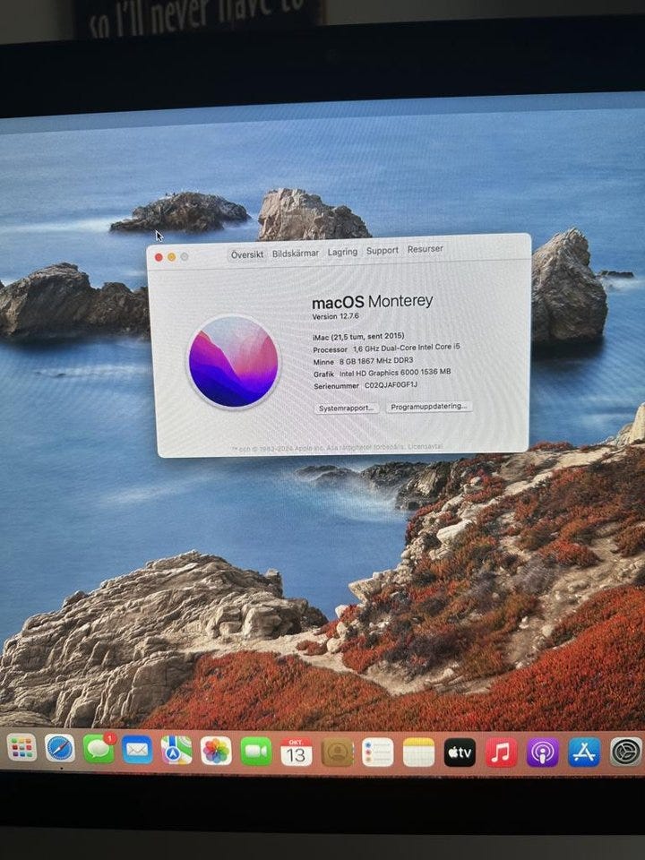The height and width of the screenshot is (860, 645).
Task: Click the macOS Monterey title text
Action: pyautogui.click(x=373, y=302)
